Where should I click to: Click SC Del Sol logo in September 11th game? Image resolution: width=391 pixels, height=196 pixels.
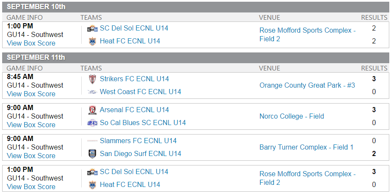point(92,172)
